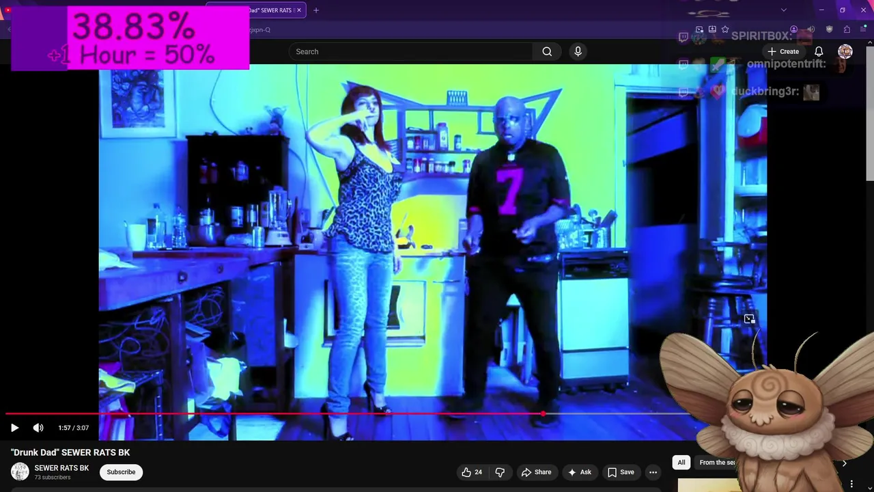Image resolution: width=874 pixels, height=492 pixels.
Task: Open the SEWER RATS BK channel name link
Action: tap(61, 468)
